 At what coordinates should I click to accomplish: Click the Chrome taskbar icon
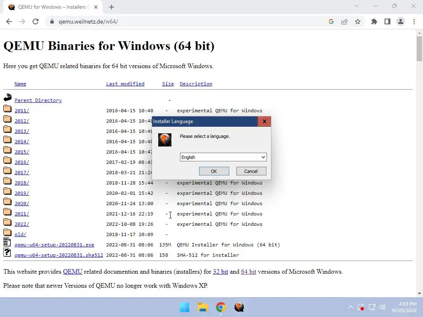[221, 307]
